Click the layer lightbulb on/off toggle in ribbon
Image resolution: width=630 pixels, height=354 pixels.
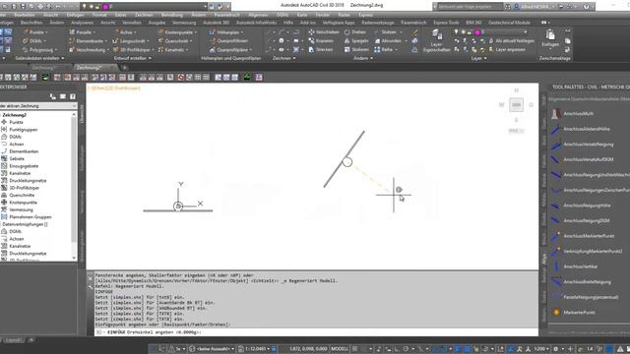coord(456,32)
